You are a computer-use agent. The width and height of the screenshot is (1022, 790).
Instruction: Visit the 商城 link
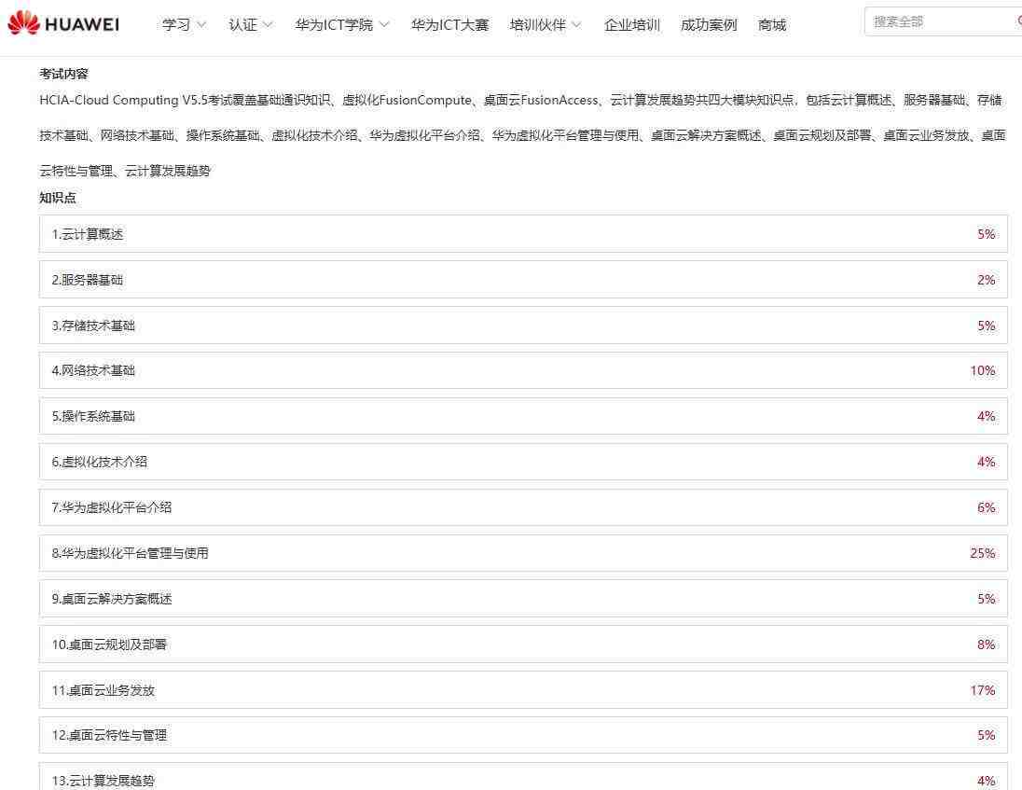tap(771, 25)
